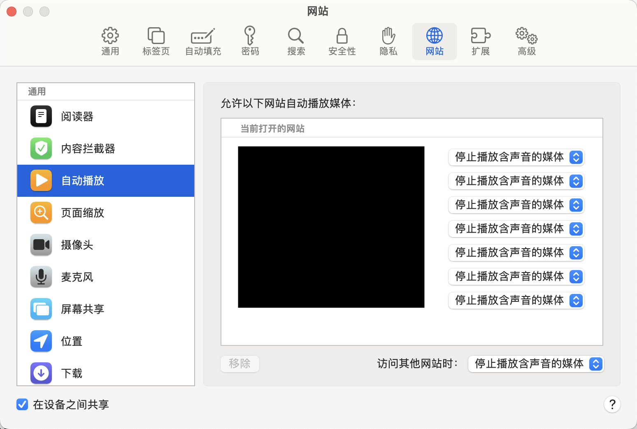Click the 密码 (Passwords) key icon
The width and height of the screenshot is (637, 429).
250,36
